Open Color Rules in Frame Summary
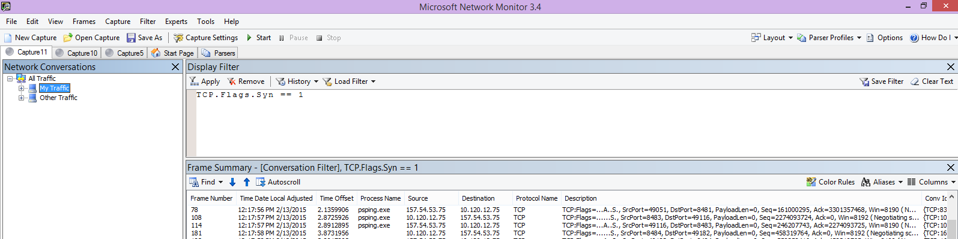The width and height of the screenshot is (958, 239). pyautogui.click(x=830, y=182)
